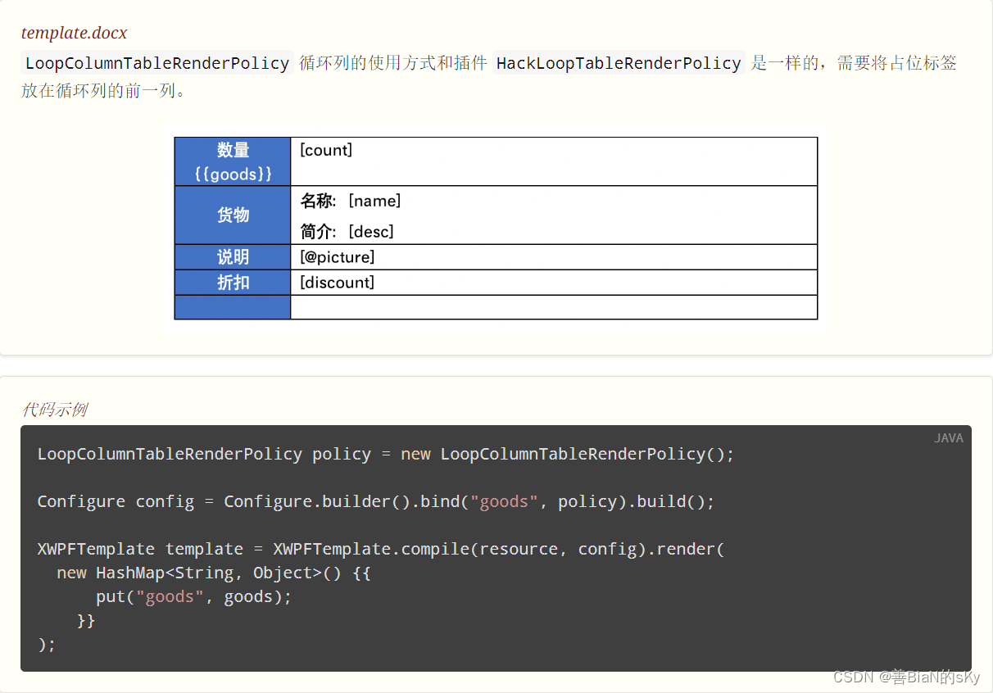This screenshot has width=993, height=693.
Task: Select the 货物 cell in the template table
Action: click(x=232, y=215)
